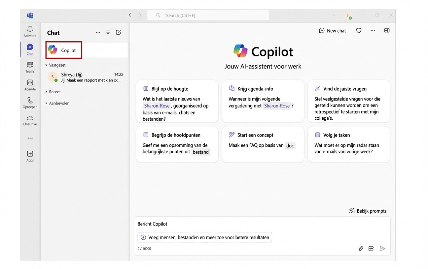Click the send message arrow icon
Image resolution: width=428 pixels, height=269 pixels.
tap(383, 249)
